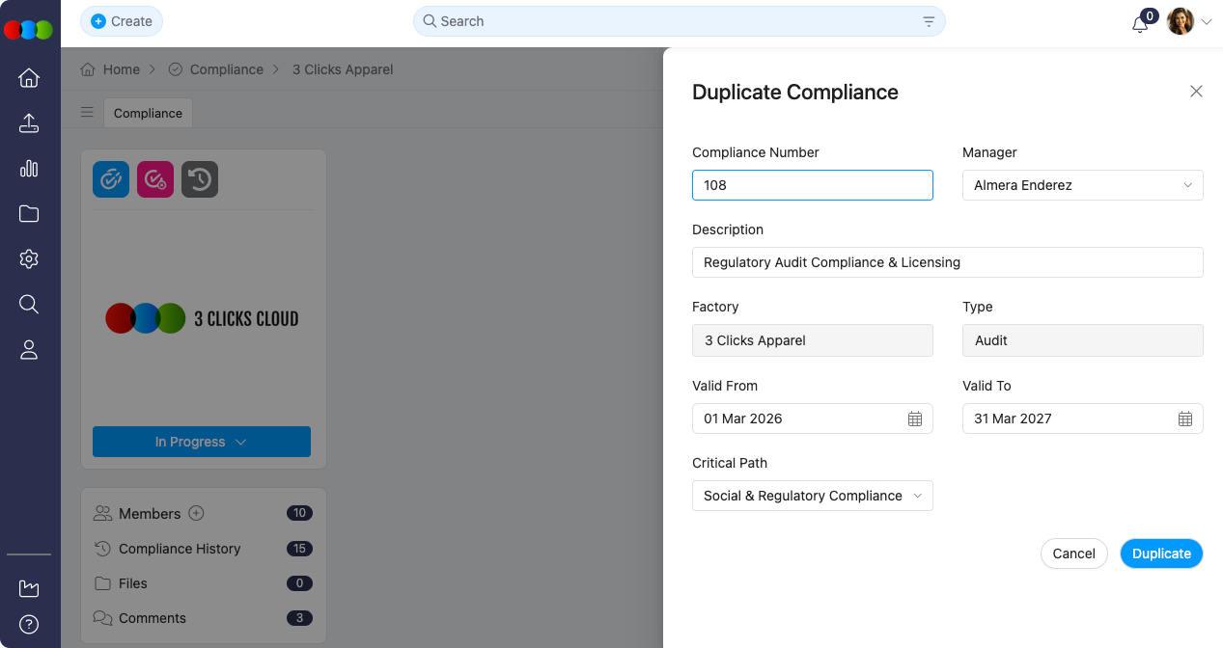The height and width of the screenshot is (648, 1223).
Task: Open the Home icon in the sidebar
Action: (x=29, y=77)
